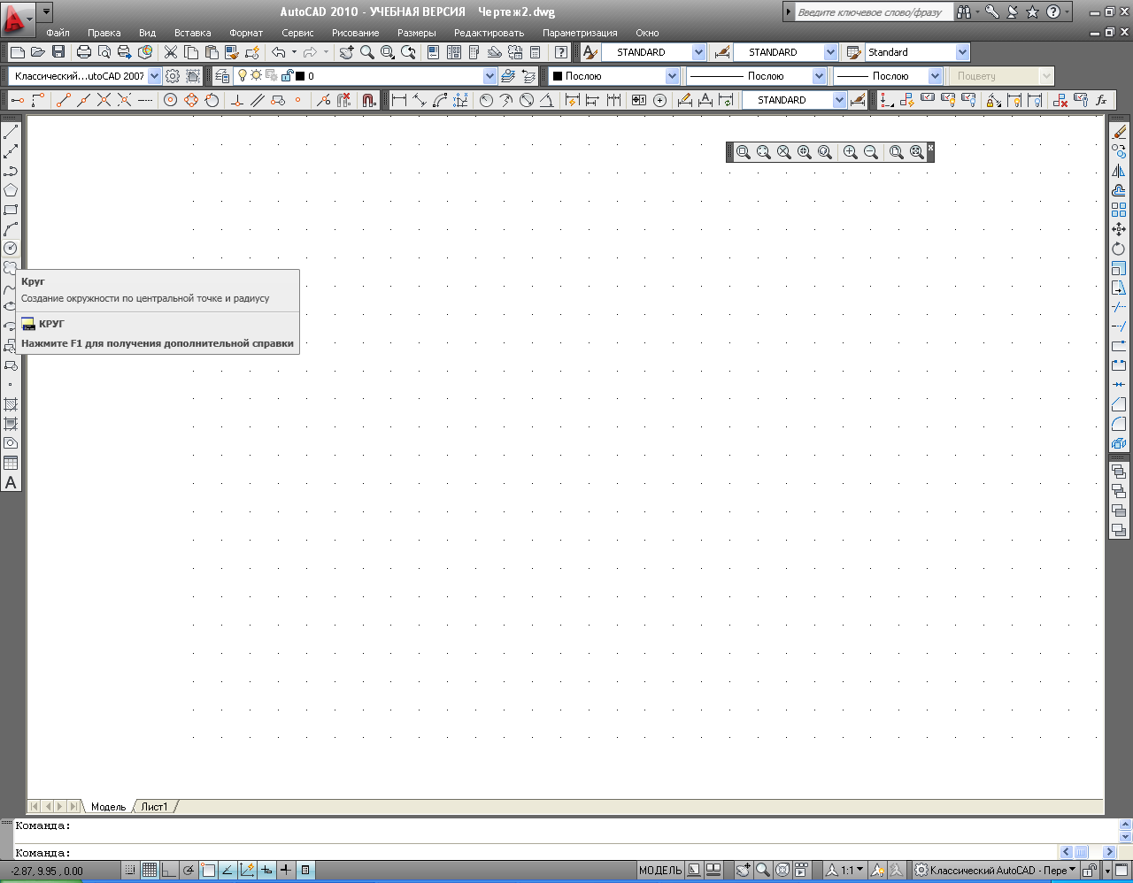Open the Layer Properties Manager icon
1133x883 pixels.
coord(222,76)
